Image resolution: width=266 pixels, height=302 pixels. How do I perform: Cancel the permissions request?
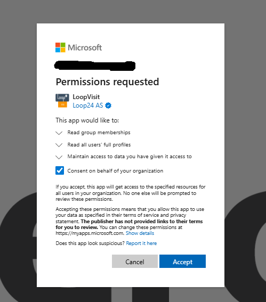click(x=135, y=262)
